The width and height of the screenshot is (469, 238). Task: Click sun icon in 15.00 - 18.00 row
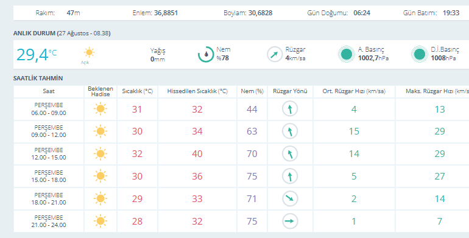[x=100, y=176]
